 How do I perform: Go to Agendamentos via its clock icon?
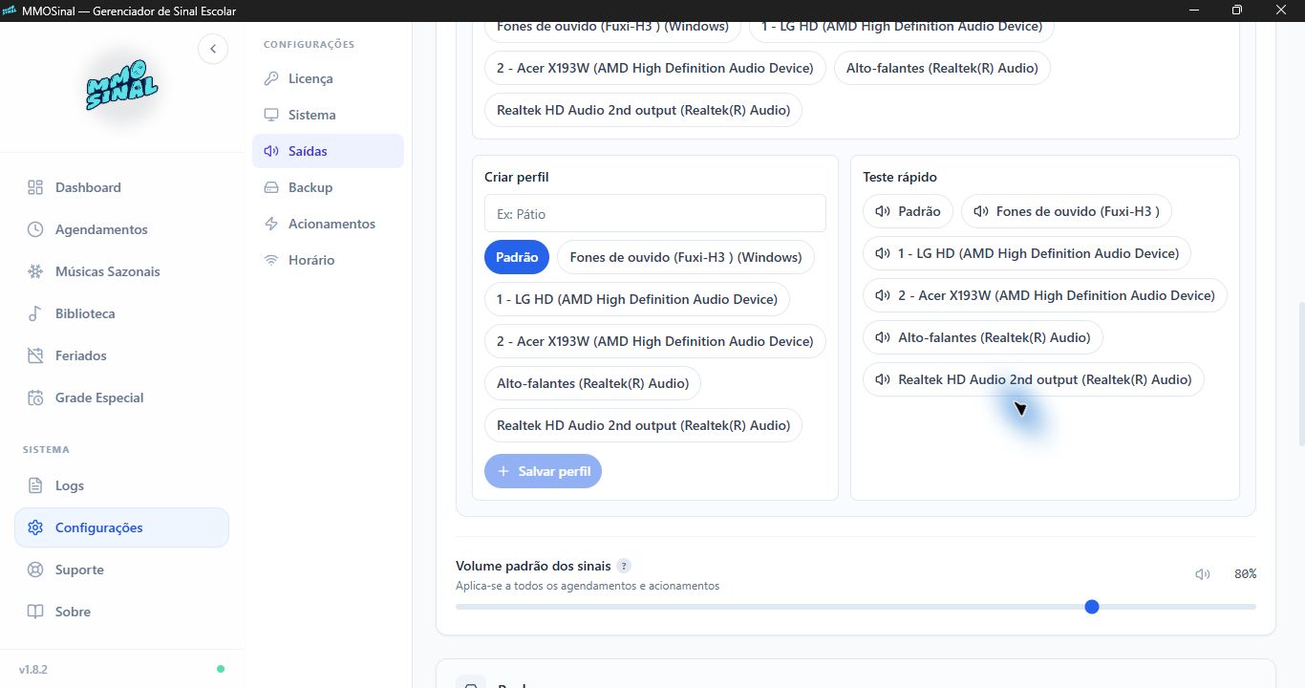[x=35, y=229]
